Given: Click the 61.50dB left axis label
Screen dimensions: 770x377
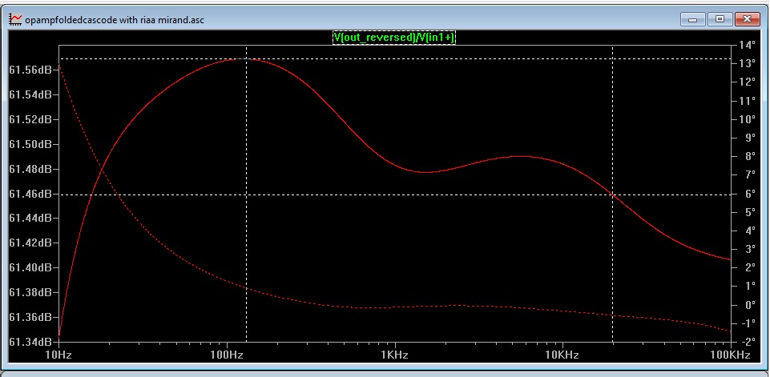Looking at the screenshot, I should [x=30, y=144].
